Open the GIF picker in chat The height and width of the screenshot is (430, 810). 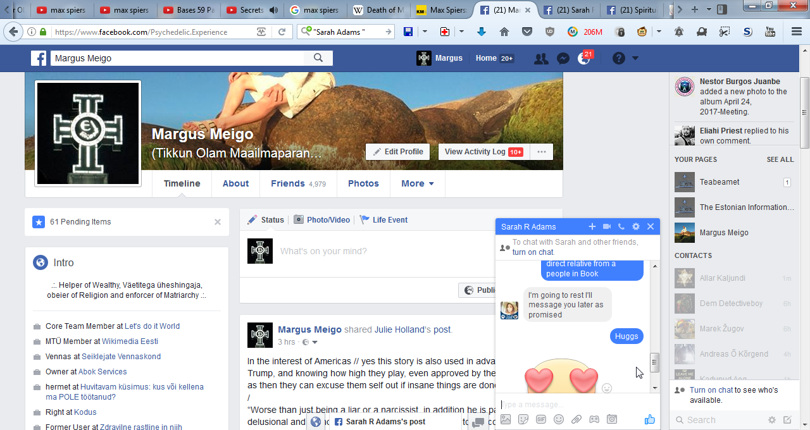click(x=541, y=419)
